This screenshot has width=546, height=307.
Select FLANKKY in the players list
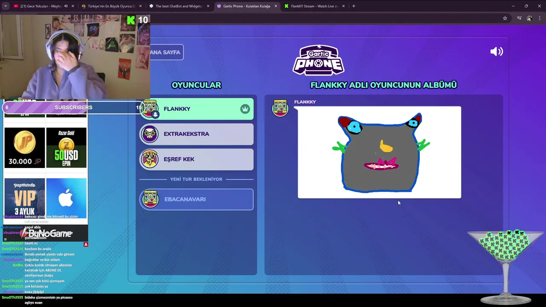pyautogui.click(x=197, y=109)
